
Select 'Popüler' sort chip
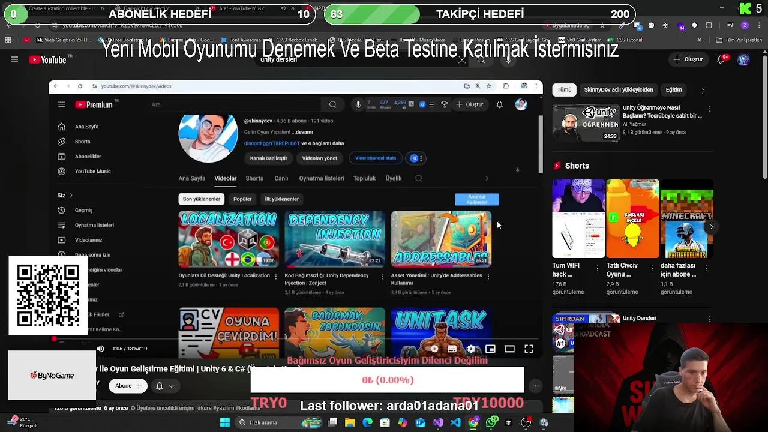pyautogui.click(x=242, y=199)
